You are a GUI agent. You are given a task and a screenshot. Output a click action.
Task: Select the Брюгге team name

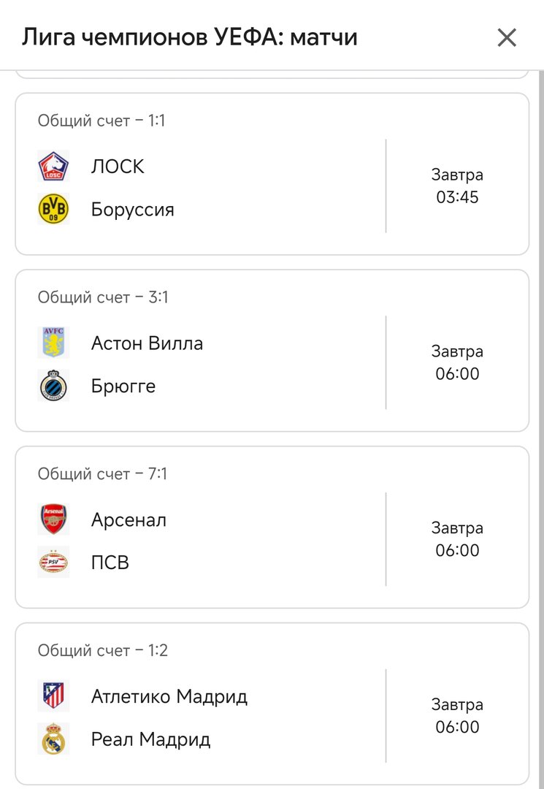pyautogui.click(x=123, y=386)
